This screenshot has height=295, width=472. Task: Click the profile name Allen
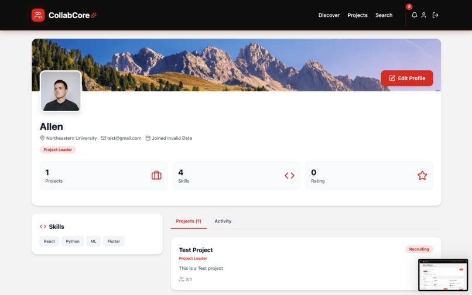(52, 126)
